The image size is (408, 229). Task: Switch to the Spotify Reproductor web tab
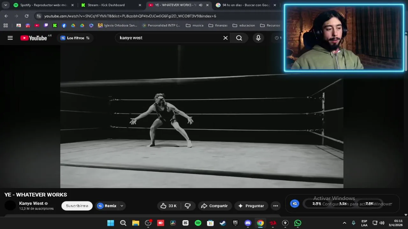[x=43, y=5]
